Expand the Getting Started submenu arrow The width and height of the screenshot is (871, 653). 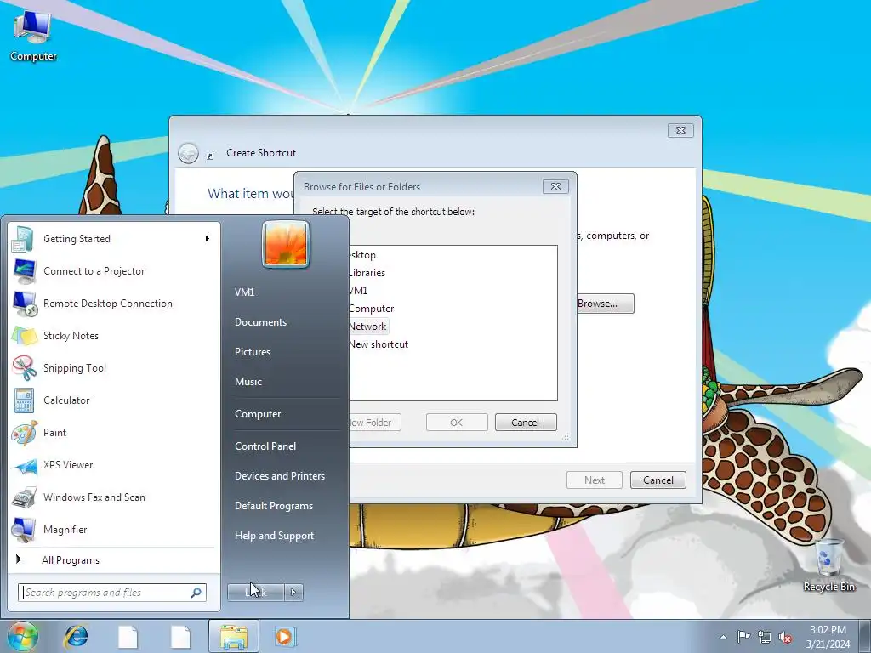(x=208, y=239)
